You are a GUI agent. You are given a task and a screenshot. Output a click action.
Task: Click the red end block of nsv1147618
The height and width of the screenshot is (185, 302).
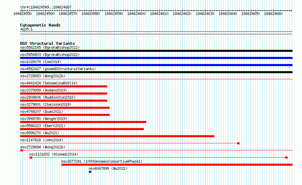[238, 143]
